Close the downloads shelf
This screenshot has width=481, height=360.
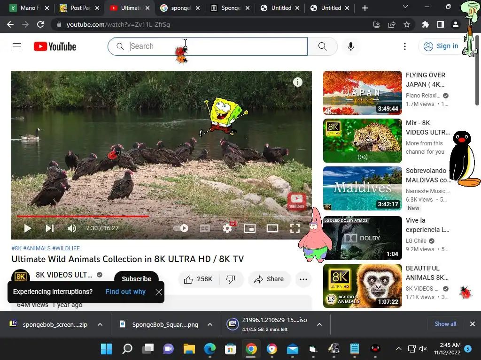click(473, 324)
